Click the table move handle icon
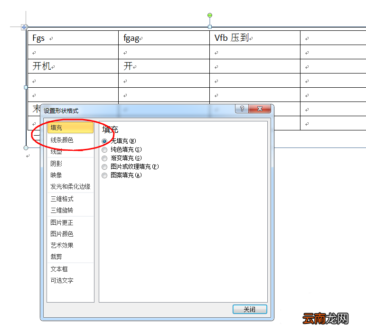The width and height of the screenshot is (366, 332). (x=24, y=28)
